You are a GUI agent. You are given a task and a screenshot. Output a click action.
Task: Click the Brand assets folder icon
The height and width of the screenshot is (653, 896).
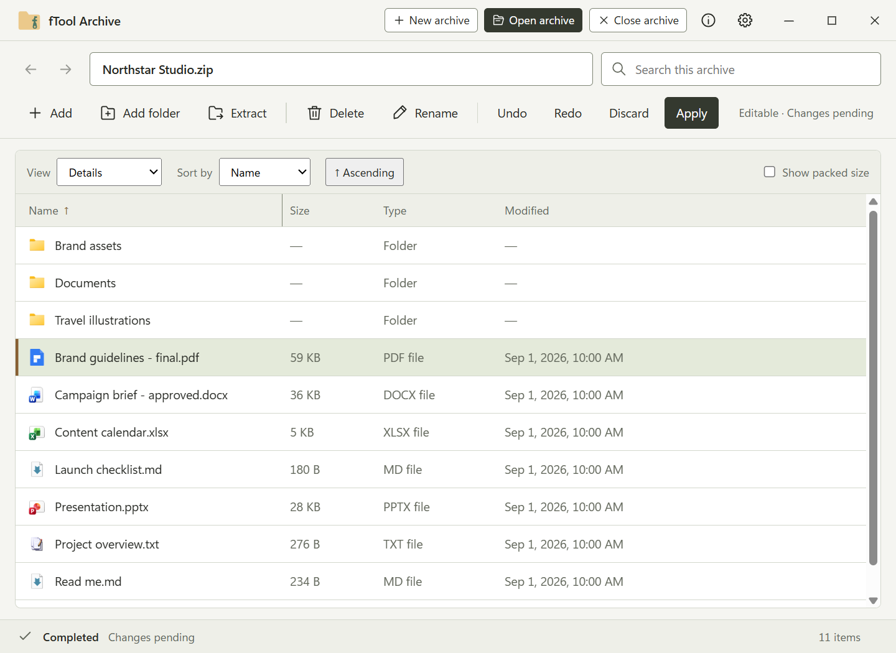[x=37, y=245]
